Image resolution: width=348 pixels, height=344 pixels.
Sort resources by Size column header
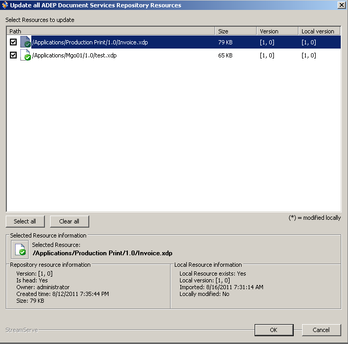coord(235,31)
